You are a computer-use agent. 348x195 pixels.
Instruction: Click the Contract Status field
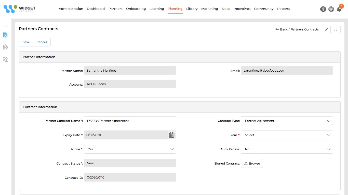pyautogui.click(x=130, y=163)
